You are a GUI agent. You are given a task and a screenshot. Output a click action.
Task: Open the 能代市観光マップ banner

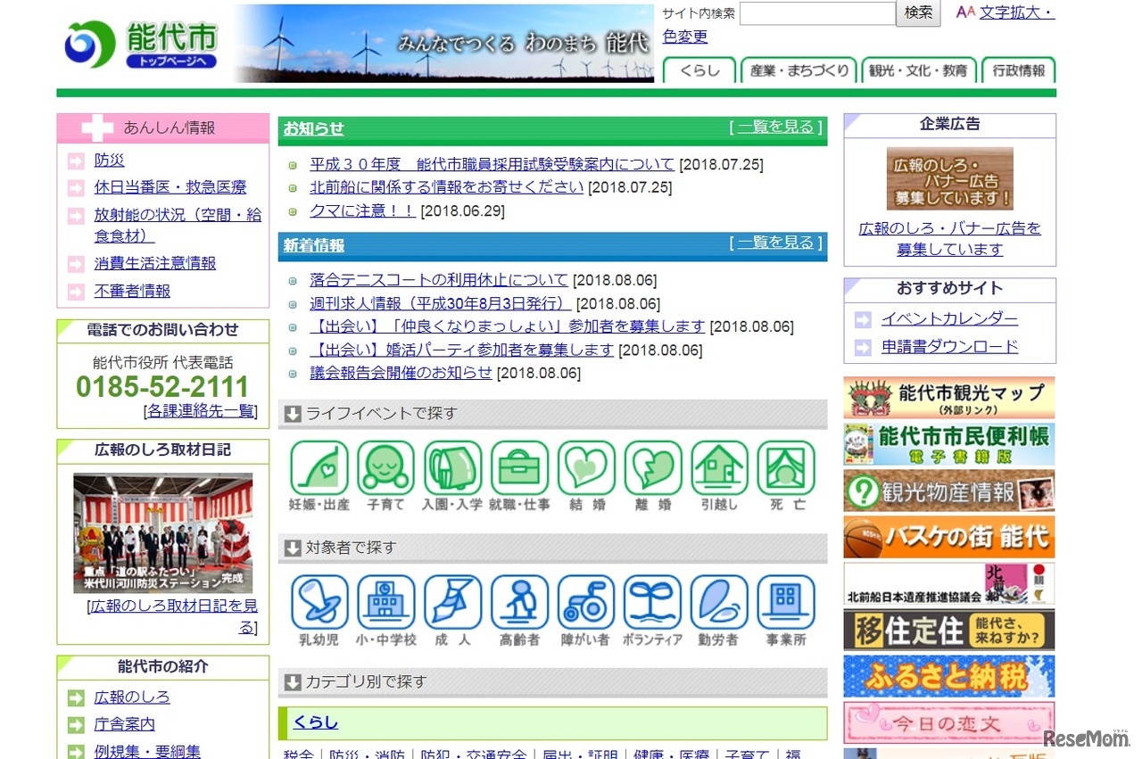click(949, 398)
